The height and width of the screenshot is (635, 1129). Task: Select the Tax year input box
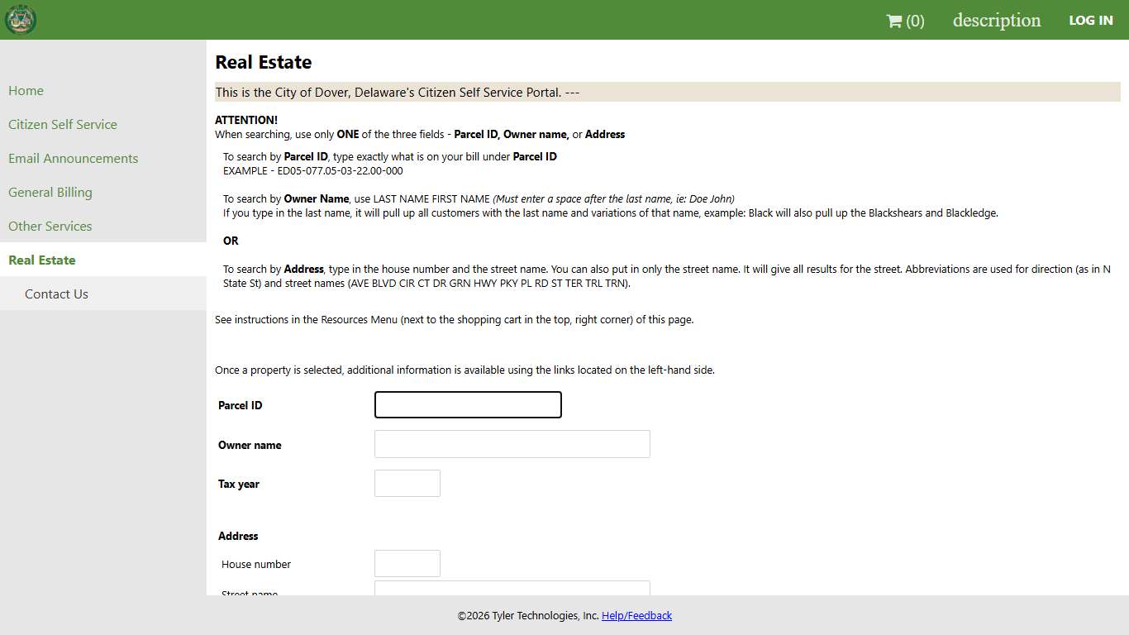(x=407, y=484)
